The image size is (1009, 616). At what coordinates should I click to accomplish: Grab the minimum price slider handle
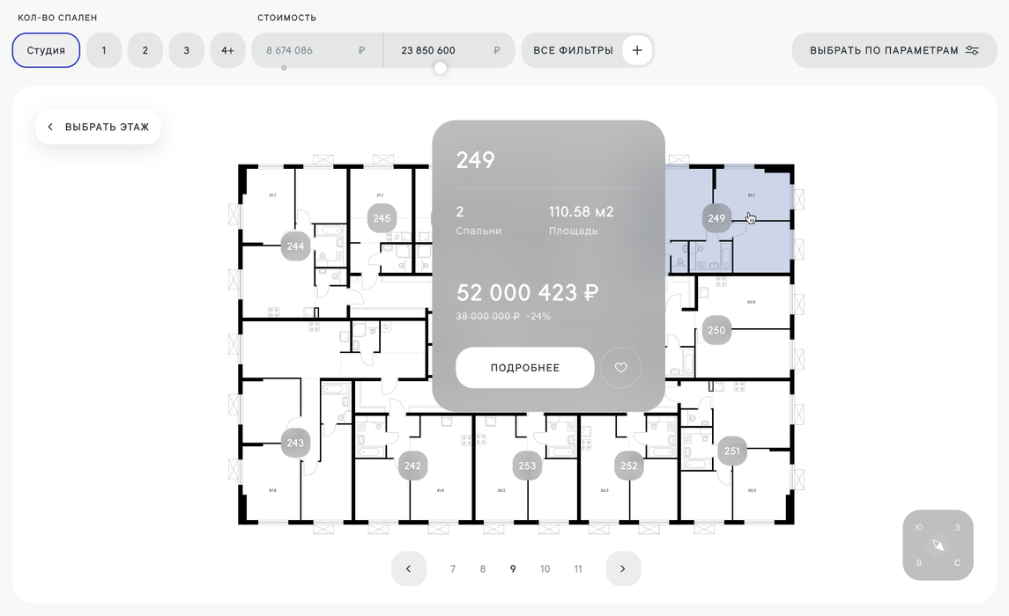(x=284, y=68)
